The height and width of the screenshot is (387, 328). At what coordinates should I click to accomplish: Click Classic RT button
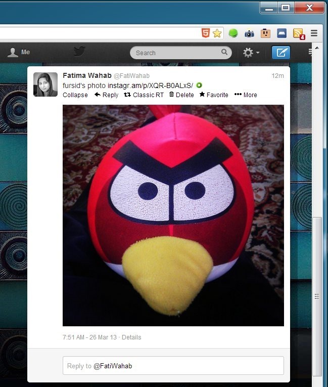(x=144, y=95)
